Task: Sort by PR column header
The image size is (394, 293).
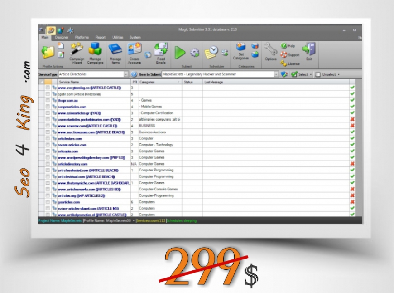Action: (135, 82)
